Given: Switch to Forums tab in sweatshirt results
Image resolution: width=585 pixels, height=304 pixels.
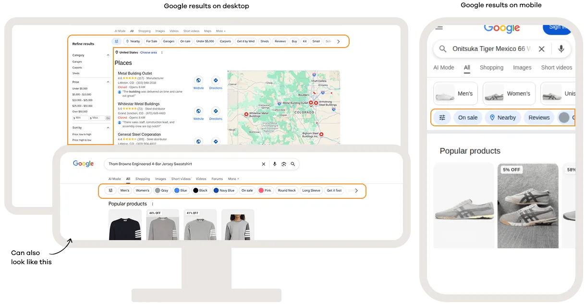Looking at the screenshot, I should click(217, 179).
